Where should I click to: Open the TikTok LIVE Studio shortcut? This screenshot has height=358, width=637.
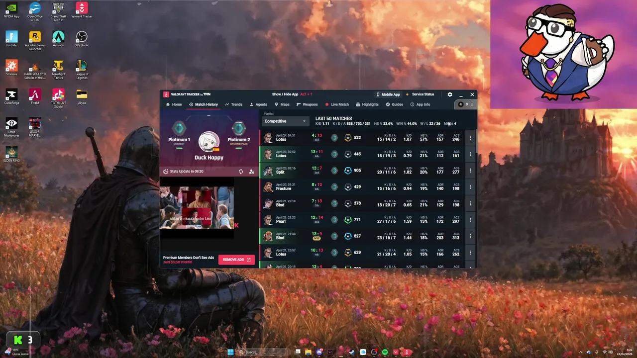(58, 98)
